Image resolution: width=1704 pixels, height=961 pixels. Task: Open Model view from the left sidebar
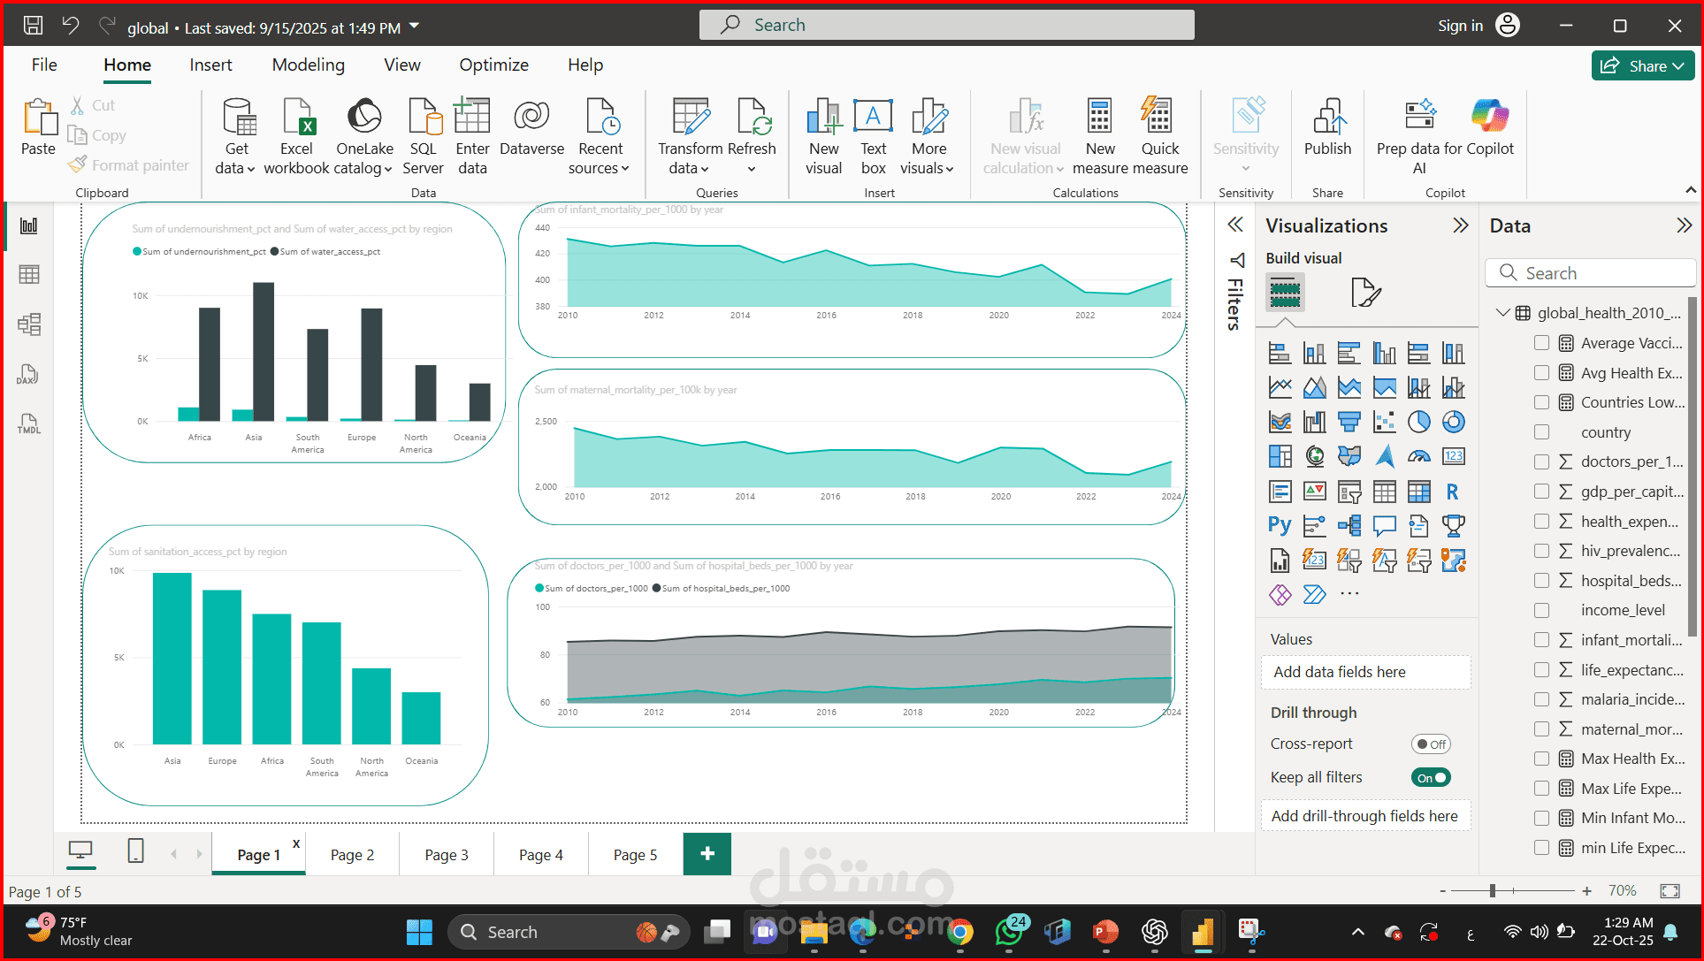tap(28, 324)
